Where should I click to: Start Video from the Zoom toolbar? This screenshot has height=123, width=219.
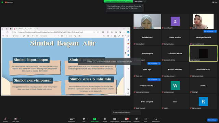click(16, 120)
